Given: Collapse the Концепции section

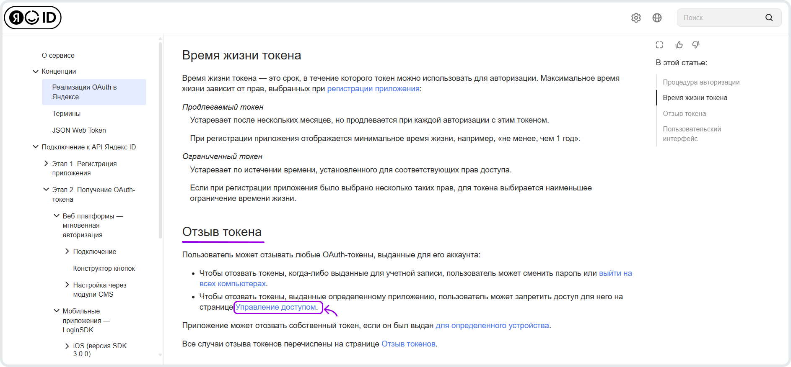Looking at the screenshot, I should click(36, 72).
